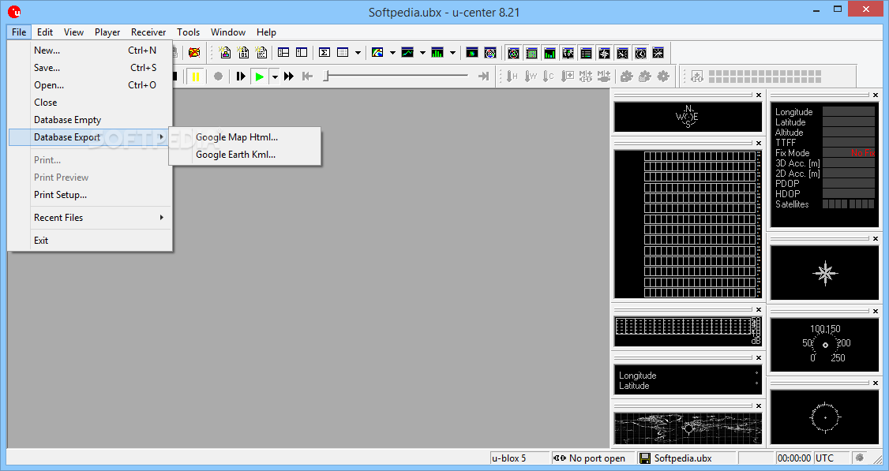Toggle the docked compass window
Image resolution: width=889 pixels, height=471 pixels.
(x=605, y=54)
